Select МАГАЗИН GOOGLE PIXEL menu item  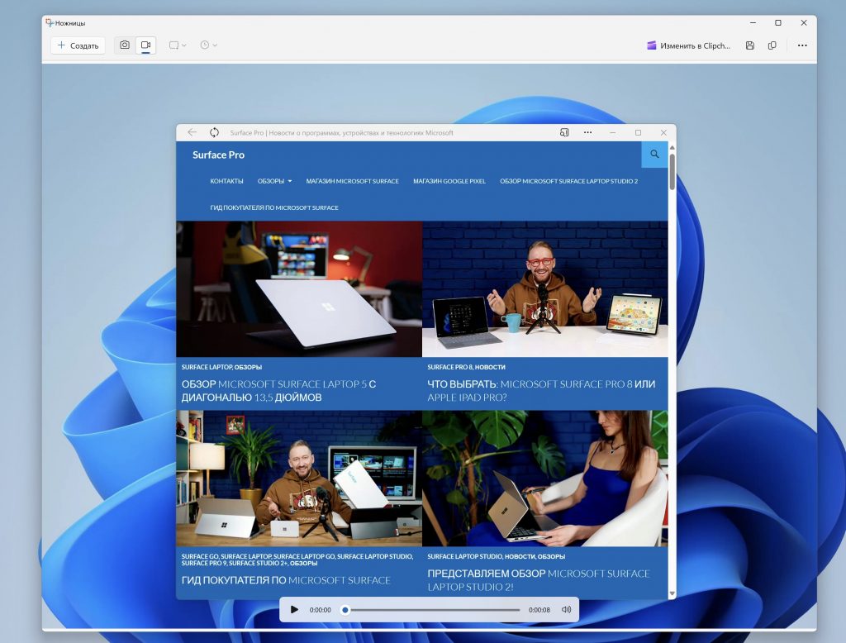[449, 181]
